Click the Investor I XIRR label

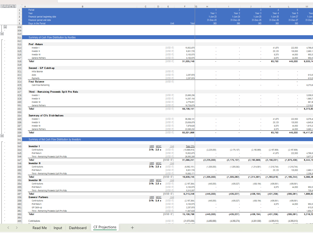click(x=151, y=146)
